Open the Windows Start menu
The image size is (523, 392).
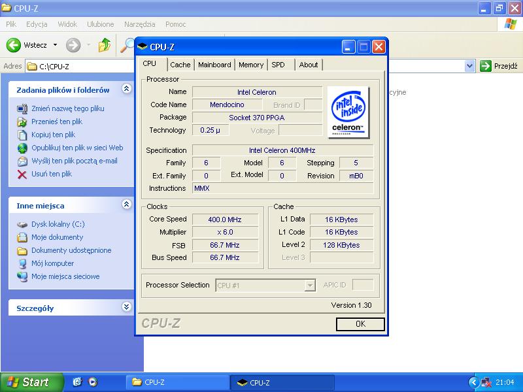(x=31, y=382)
